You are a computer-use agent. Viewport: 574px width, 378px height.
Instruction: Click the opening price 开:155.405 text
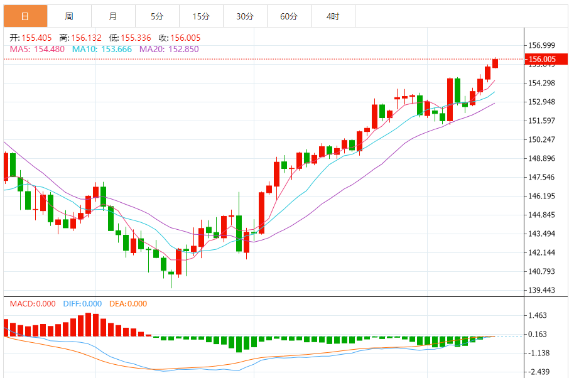tap(31, 38)
